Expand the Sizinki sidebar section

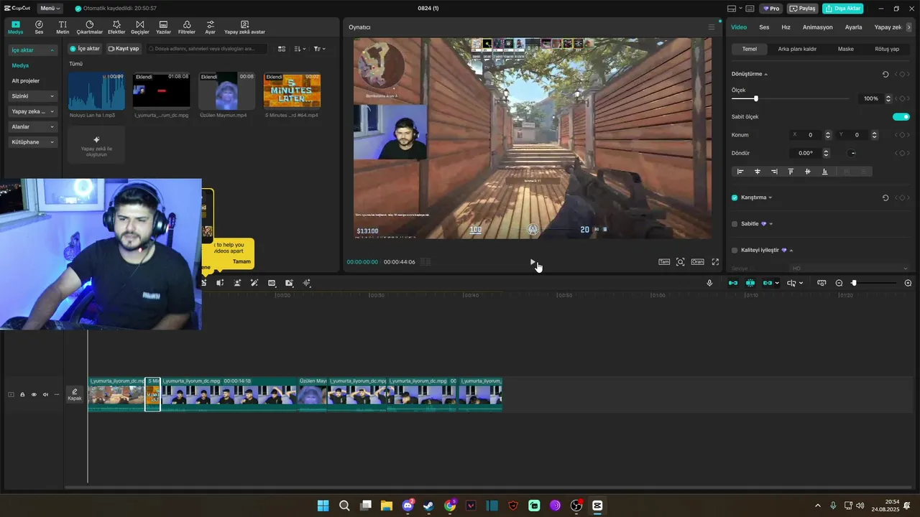(x=32, y=96)
